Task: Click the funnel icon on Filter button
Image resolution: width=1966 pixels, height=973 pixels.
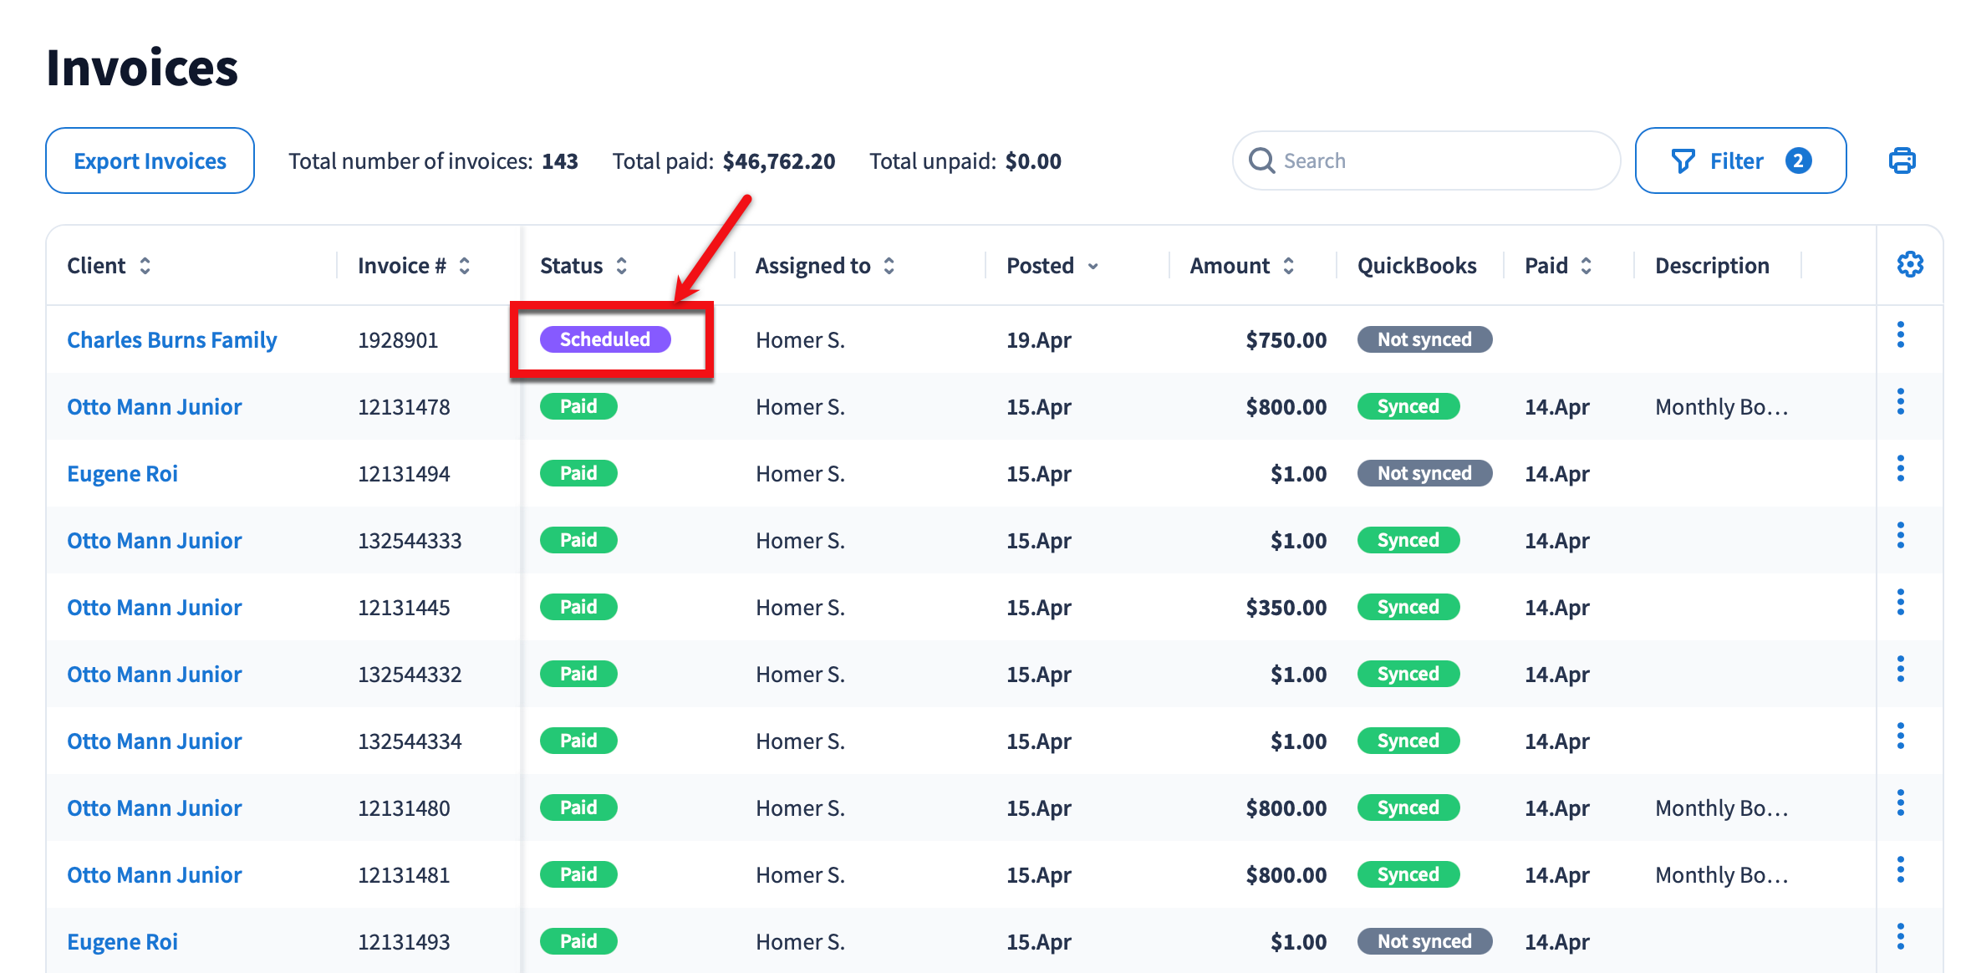Action: click(x=1683, y=160)
